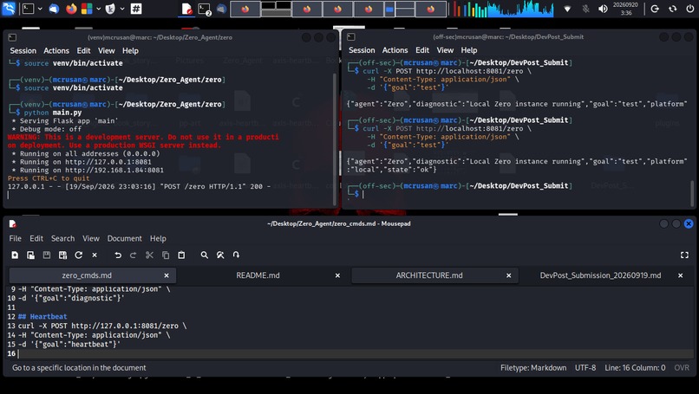Click the Save icon in Mousepad toolbar
The width and height of the screenshot is (699, 394).
(x=46, y=255)
